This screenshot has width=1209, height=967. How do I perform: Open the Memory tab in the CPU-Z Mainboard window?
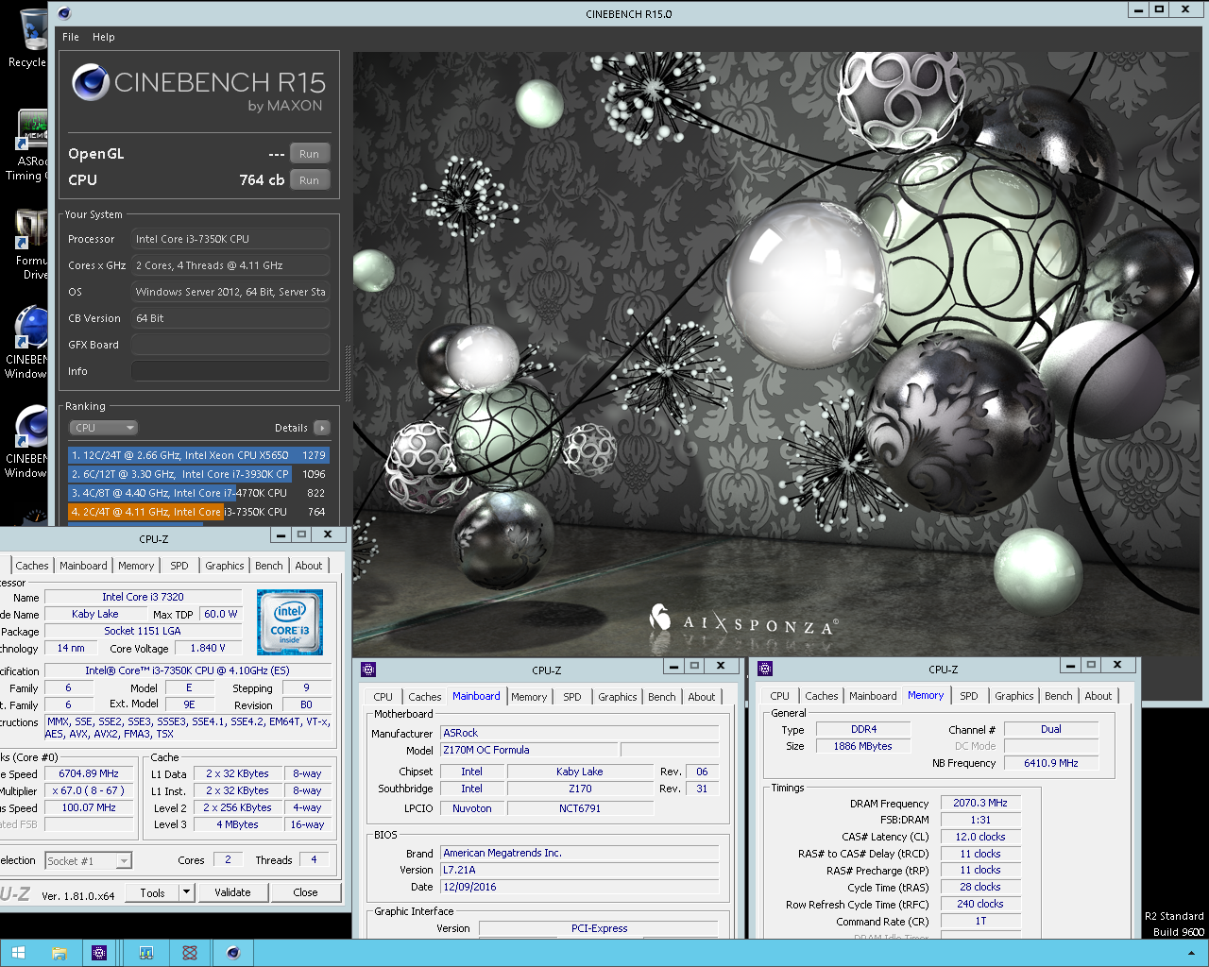529,697
